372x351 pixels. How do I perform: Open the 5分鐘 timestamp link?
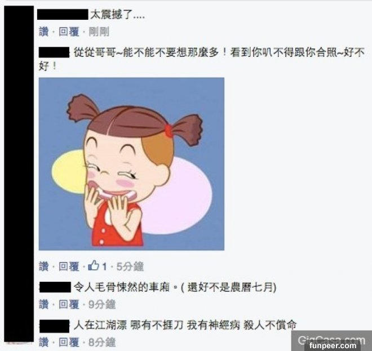(x=130, y=266)
